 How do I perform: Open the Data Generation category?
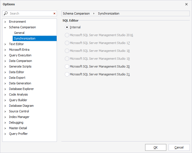click(20, 83)
